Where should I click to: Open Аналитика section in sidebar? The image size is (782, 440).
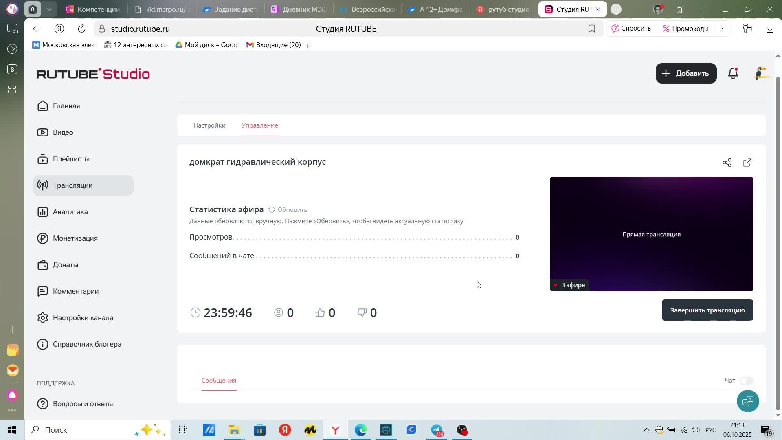point(70,212)
